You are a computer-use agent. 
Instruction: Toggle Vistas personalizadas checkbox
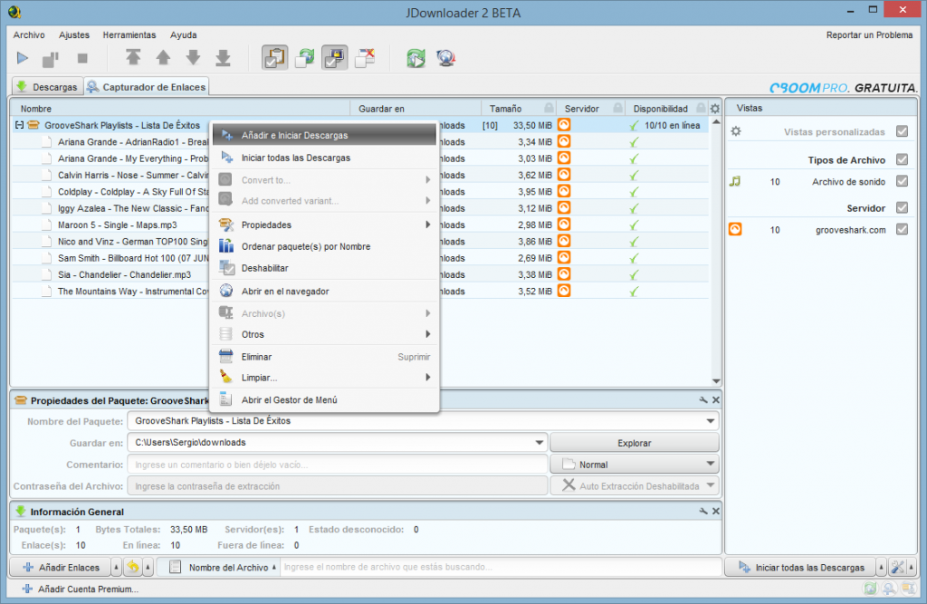tap(903, 131)
